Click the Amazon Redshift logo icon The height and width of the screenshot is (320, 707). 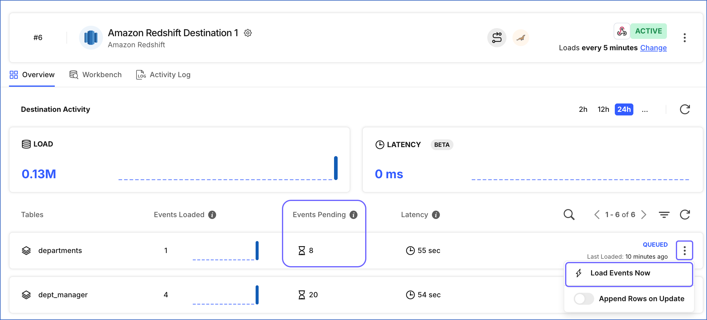tap(91, 38)
